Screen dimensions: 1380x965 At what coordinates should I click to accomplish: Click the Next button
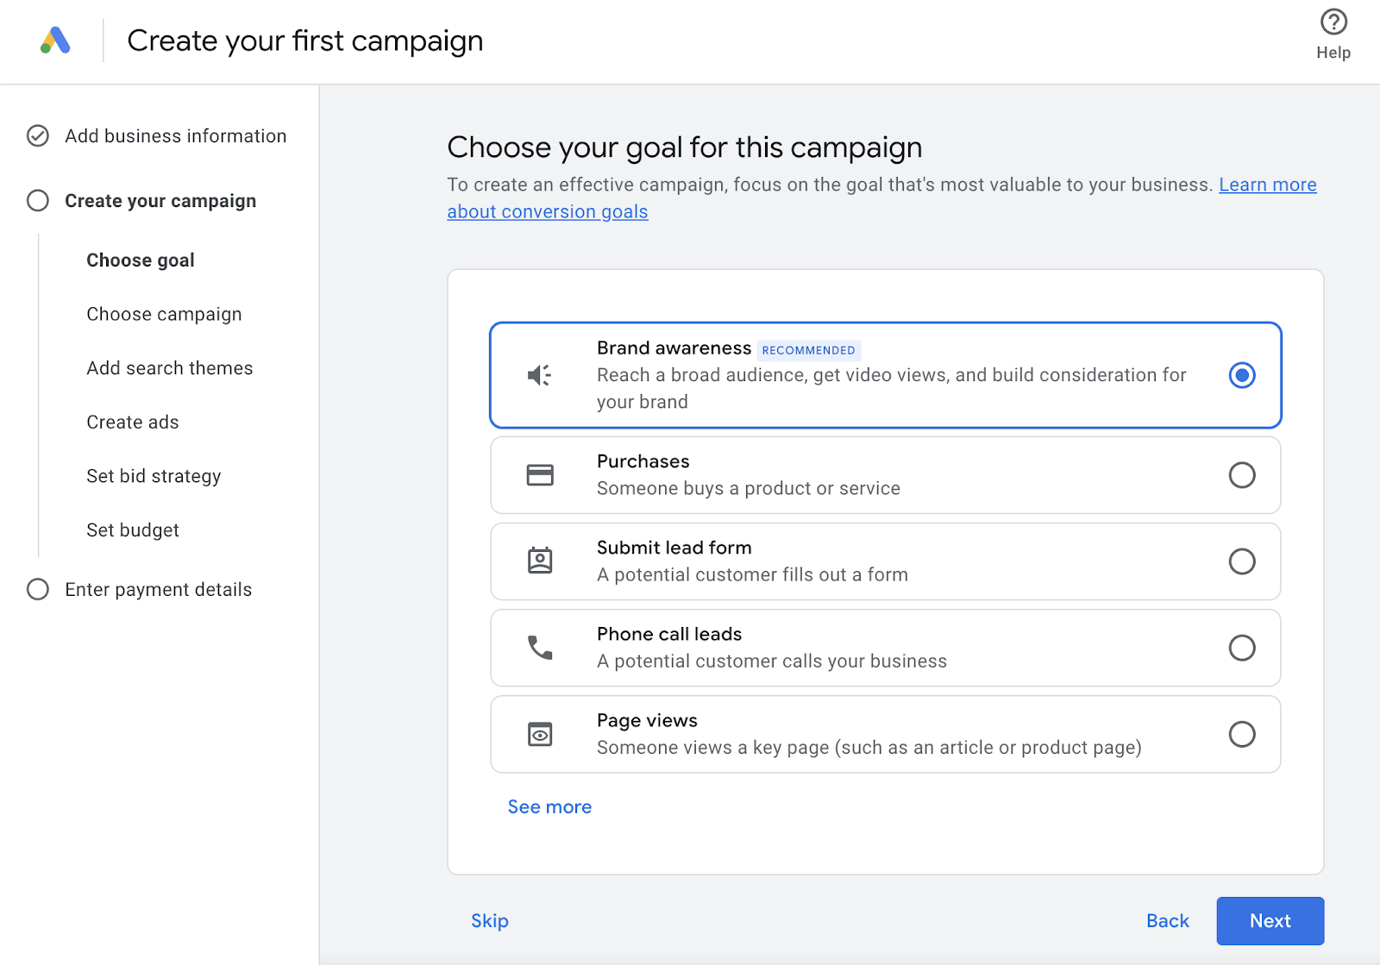tap(1270, 920)
